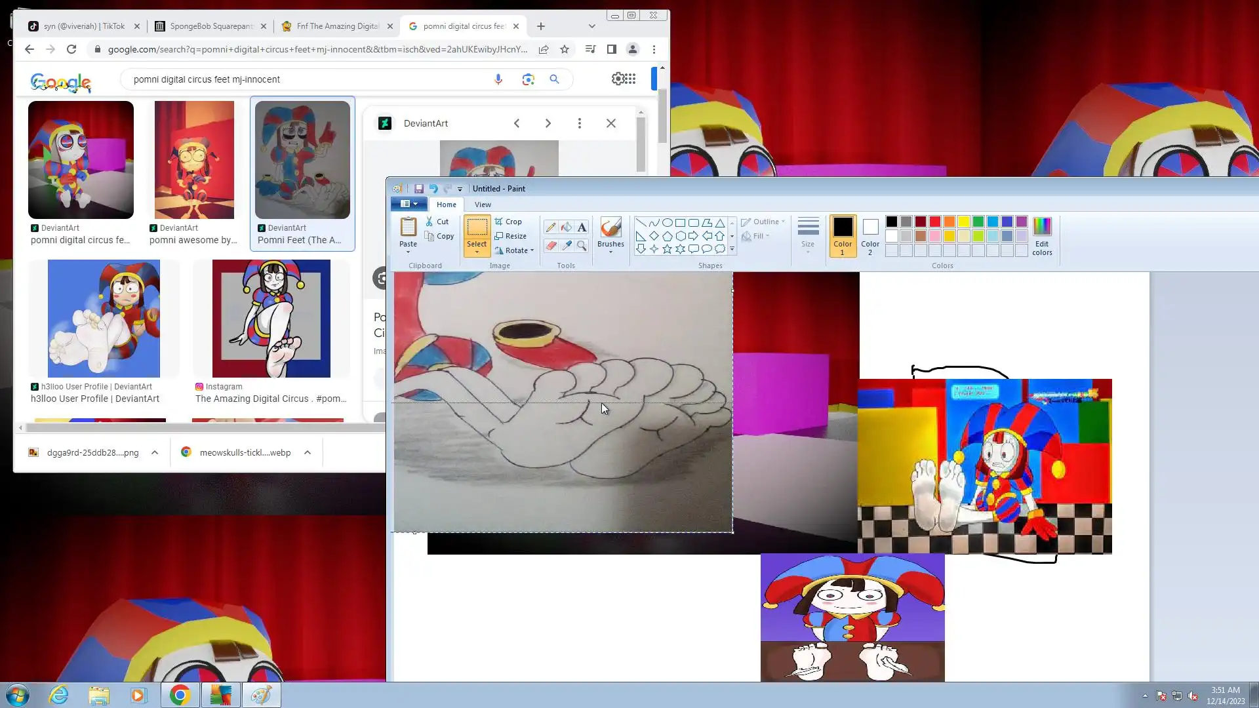Screen dimensions: 1259x708
Task: Switch to the SpongeBob Squarepants browser tab
Action: 210,26
